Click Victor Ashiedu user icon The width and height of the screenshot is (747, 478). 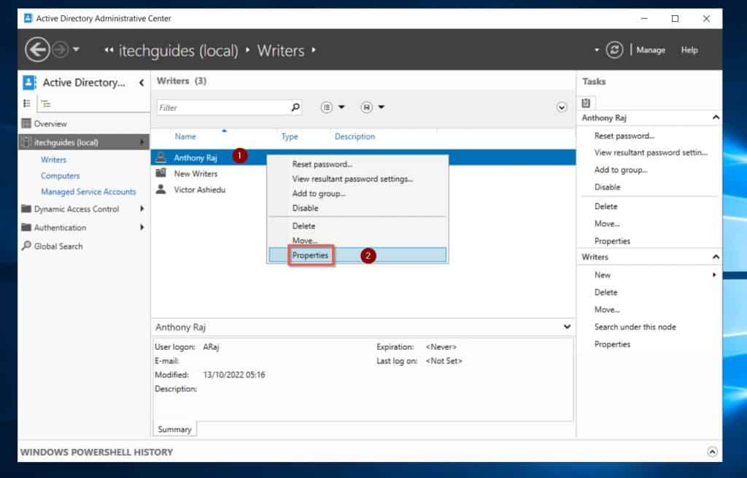[x=161, y=189]
